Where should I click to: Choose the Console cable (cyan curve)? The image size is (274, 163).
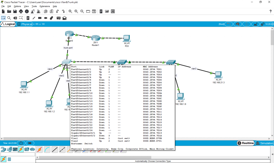point(47,150)
